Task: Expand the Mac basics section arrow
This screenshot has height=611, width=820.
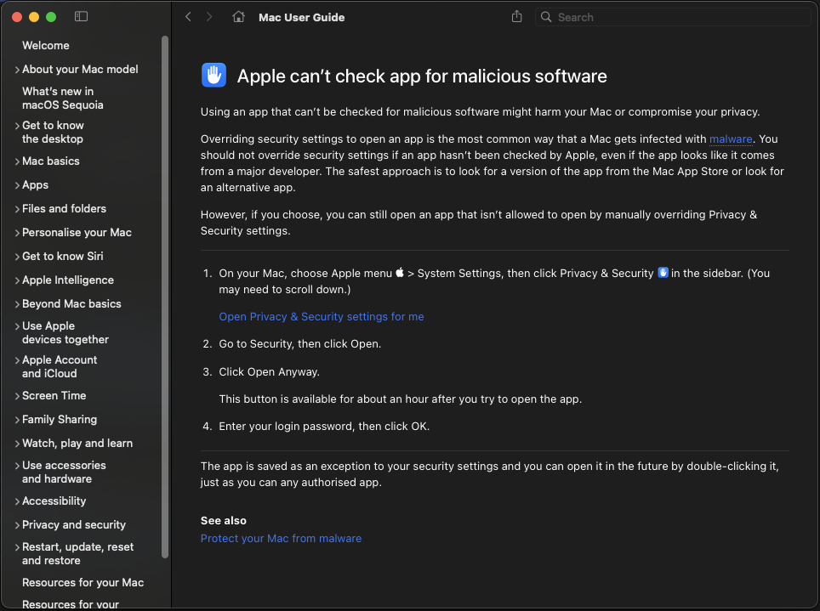Action: (x=17, y=161)
